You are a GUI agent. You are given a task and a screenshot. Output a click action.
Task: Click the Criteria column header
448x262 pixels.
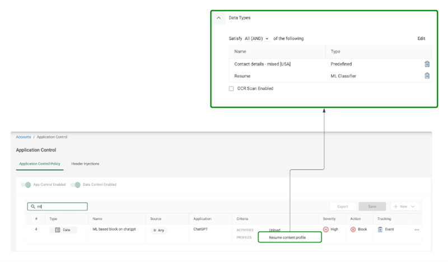242,218
